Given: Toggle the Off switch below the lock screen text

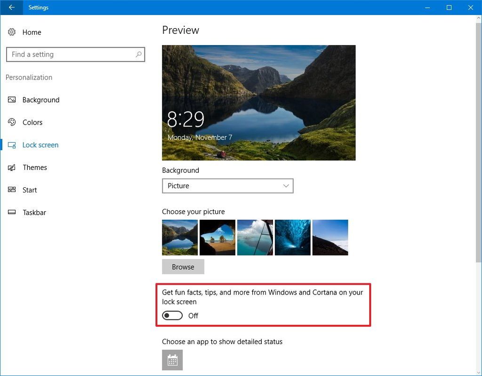Looking at the screenshot, I should click(x=172, y=315).
